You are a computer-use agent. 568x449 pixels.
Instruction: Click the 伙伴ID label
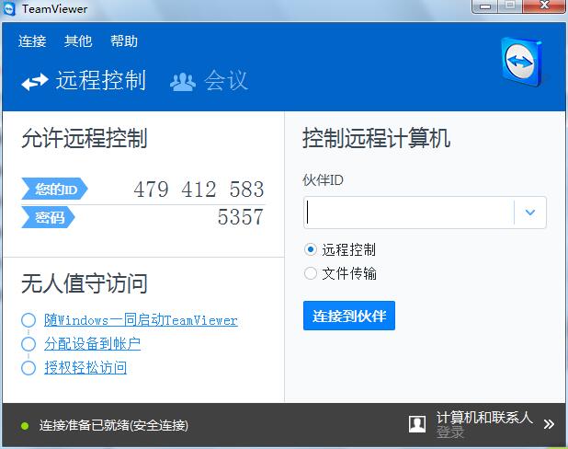coord(324,180)
